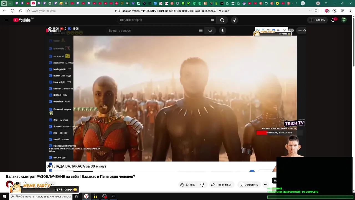Select the active white-highlighted YouTube tab

(x=33, y=3)
